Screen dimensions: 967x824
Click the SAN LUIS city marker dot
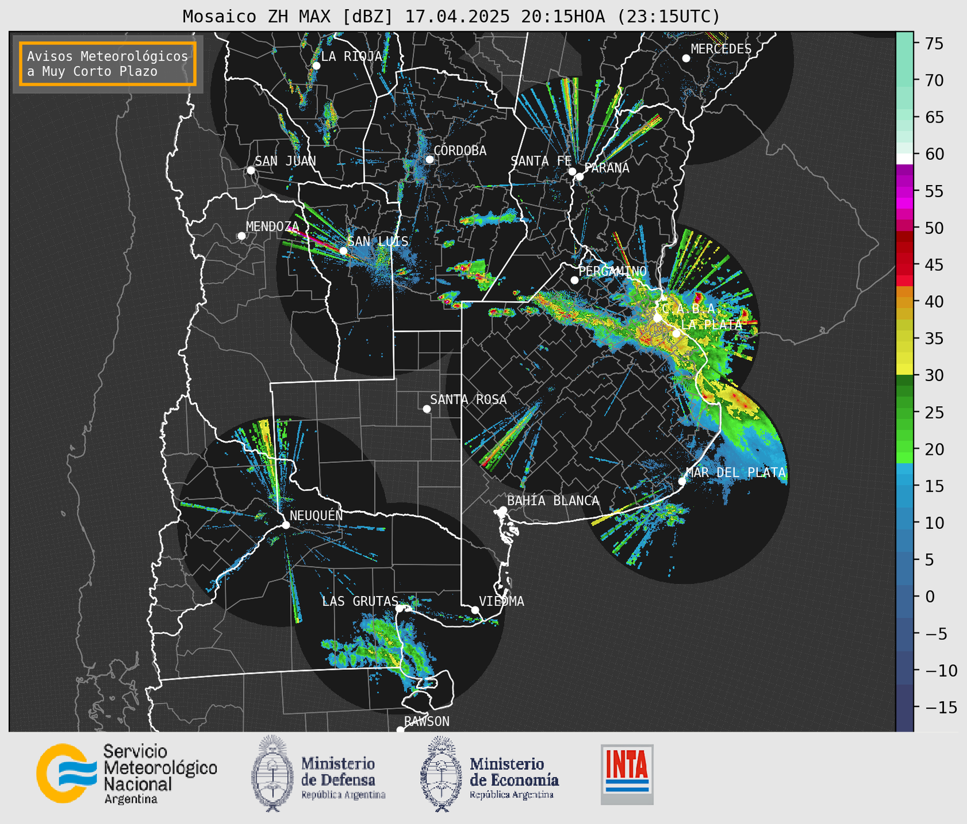click(x=343, y=250)
